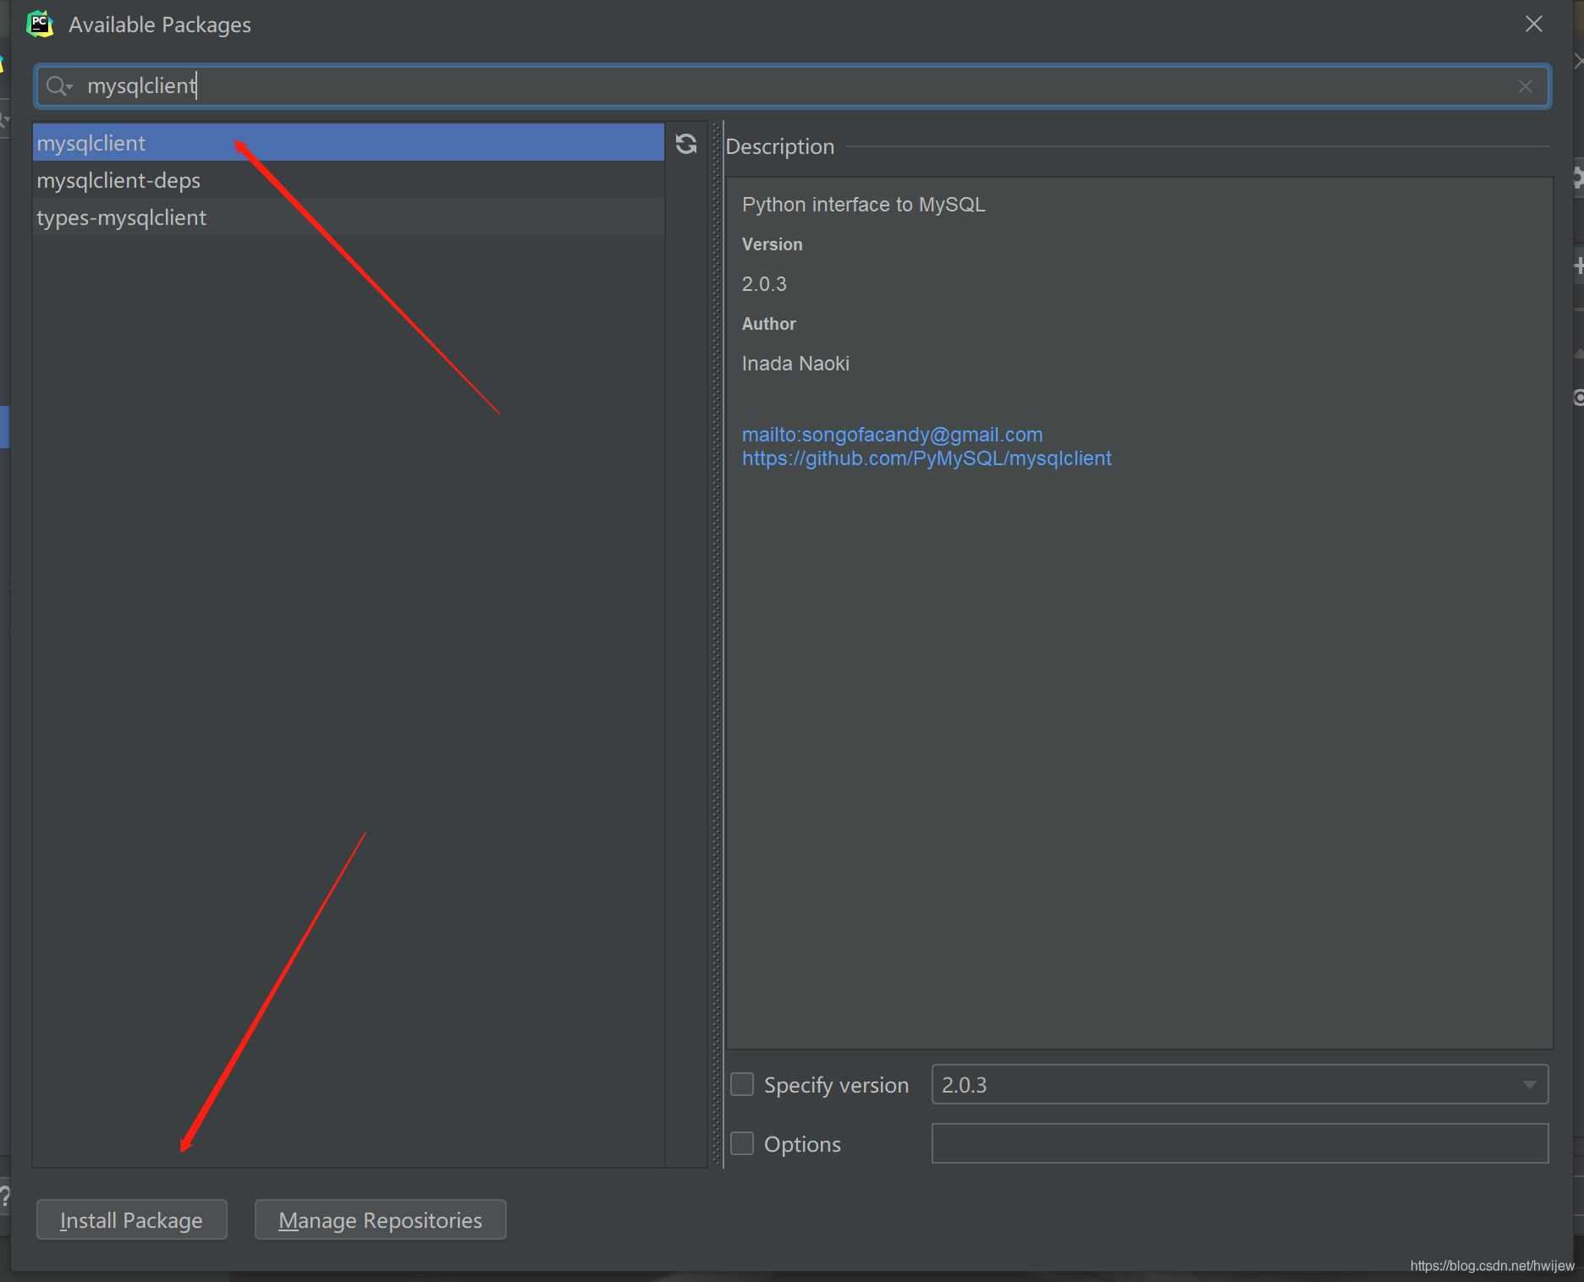The height and width of the screenshot is (1282, 1584).
Task: Select types-mysqlclient in the package list
Action: (349, 217)
